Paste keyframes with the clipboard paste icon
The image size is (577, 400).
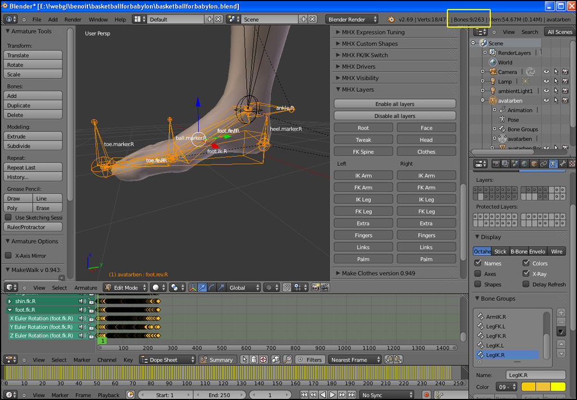(x=398, y=359)
